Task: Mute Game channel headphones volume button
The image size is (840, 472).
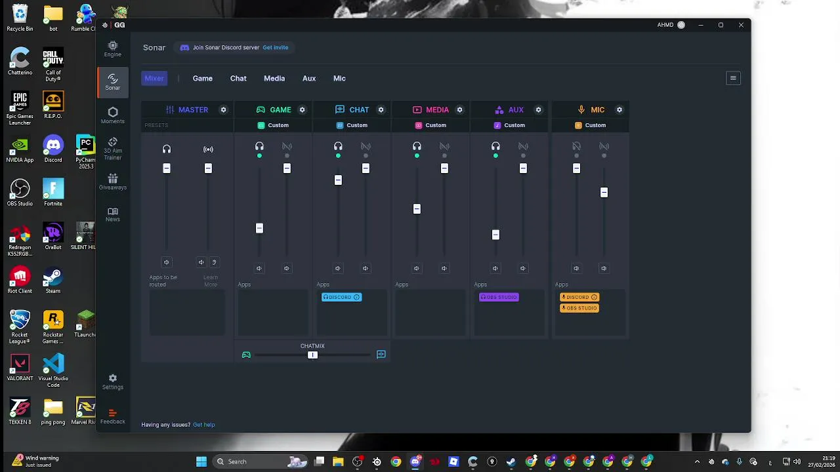Action: (x=259, y=268)
